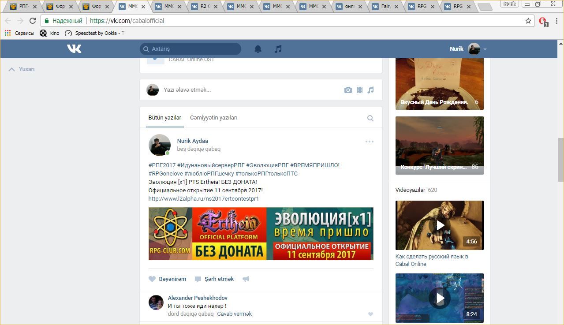Jump to top with Yuxarı
Image resolution: width=564 pixels, height=325 pixels.
pos(22,69)
